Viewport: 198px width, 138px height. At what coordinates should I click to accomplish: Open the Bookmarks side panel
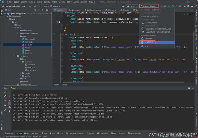(2, 124)
